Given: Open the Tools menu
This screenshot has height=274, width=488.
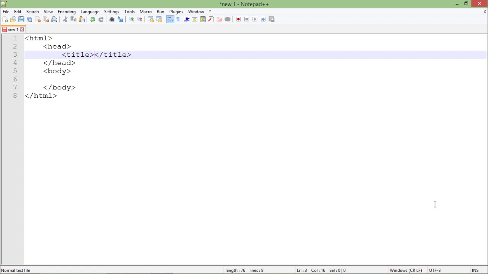Looking at the screenshot, I should (x=129, y=12).
